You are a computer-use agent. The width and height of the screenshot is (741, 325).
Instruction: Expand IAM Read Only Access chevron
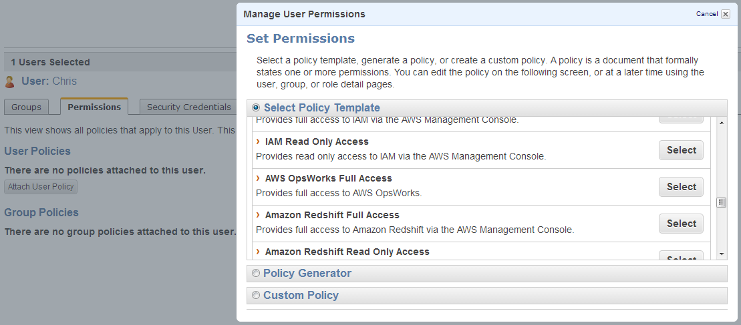tap(258, 141)
